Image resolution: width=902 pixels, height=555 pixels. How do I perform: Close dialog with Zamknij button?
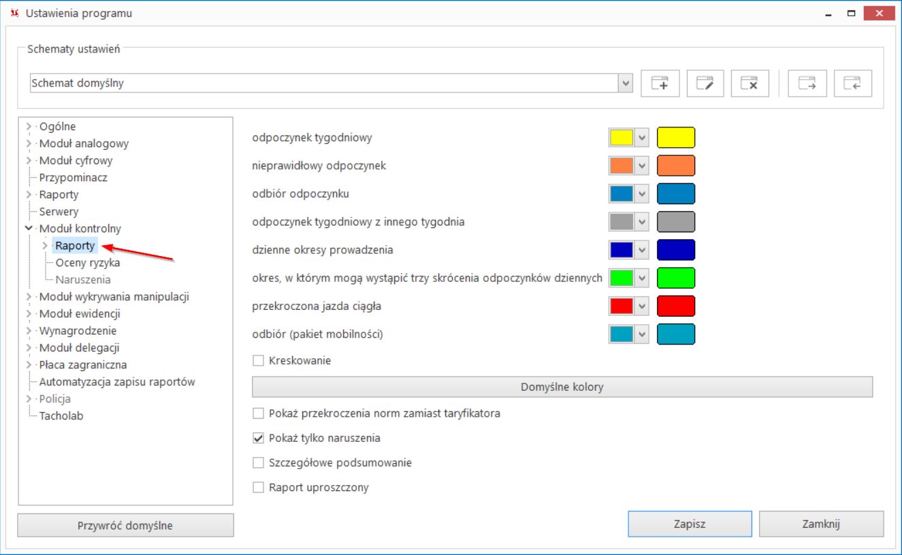tap(821, 524)
